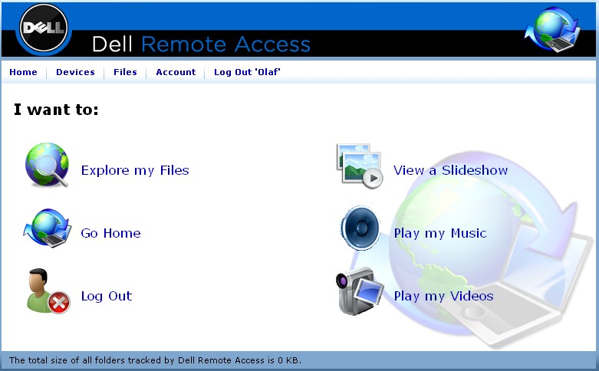Open the Devices menu item
The image size is (599, 371).
pos(75,72)
